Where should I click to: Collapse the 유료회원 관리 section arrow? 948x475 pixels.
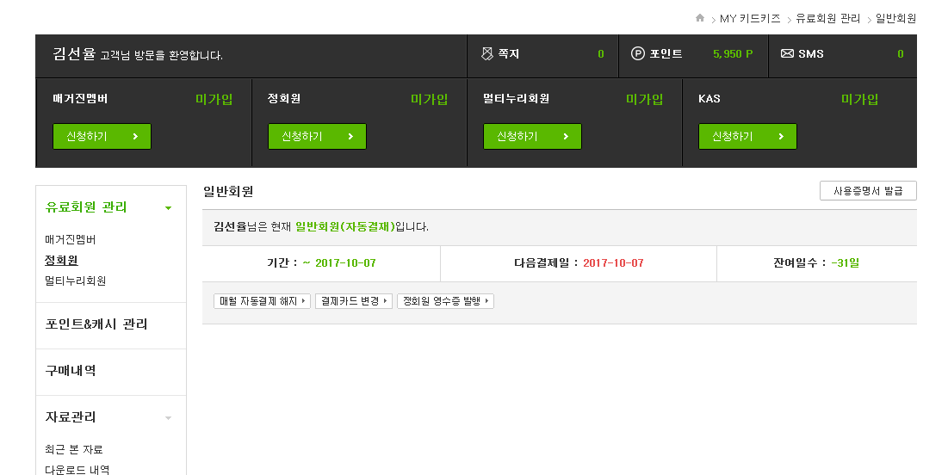168,208
